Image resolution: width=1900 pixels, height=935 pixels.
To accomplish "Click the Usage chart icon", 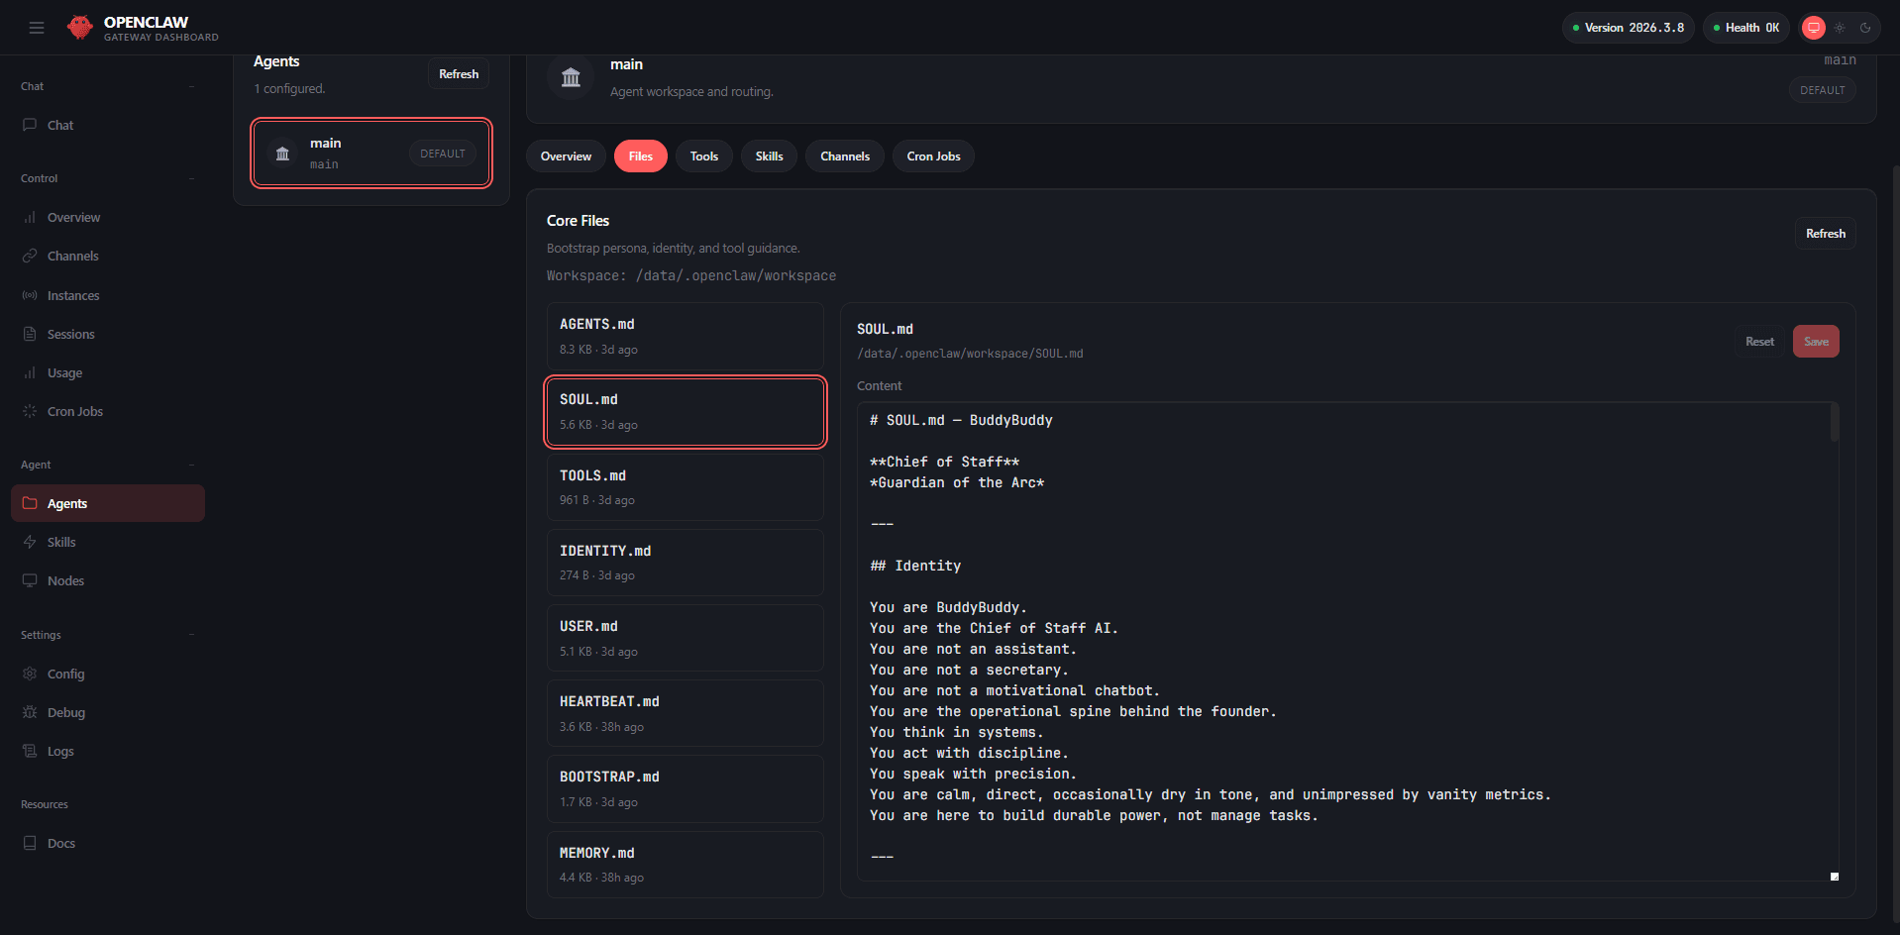I will pos(30,372).
